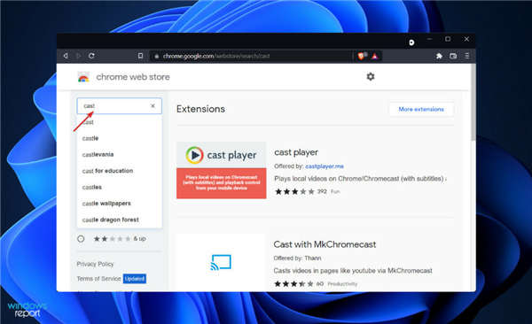Click the red cast player promo banner
This screenshot has height=324, width=532.
pyautogui.click(x=221, y=183)
